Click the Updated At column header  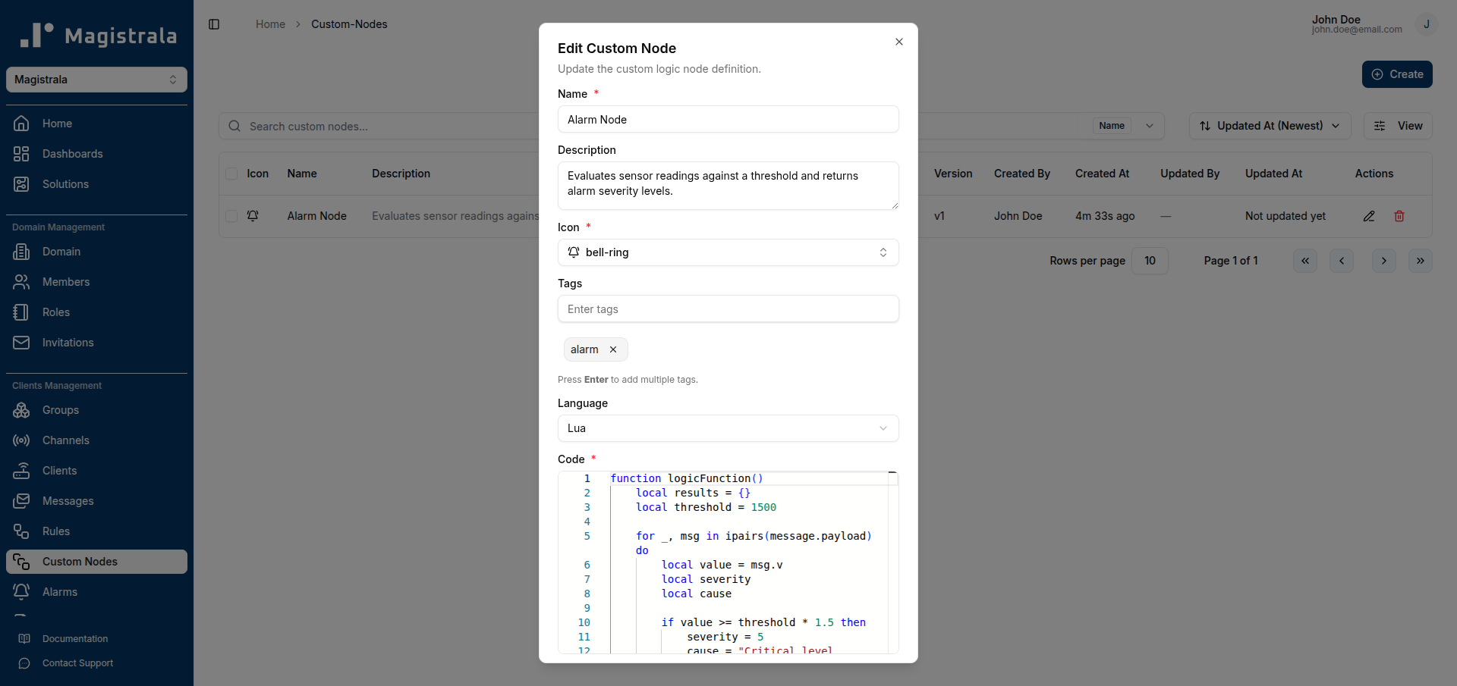coord(1273,174)
